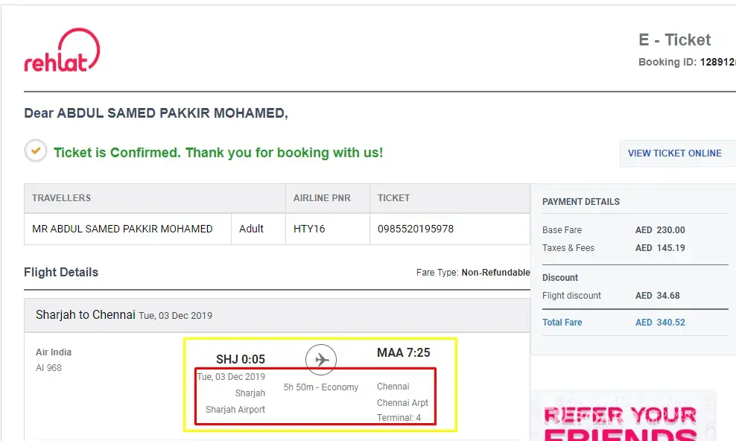Click the Non-Refundable fare type label
Screen dimensions: 736x441
click(x=495, y=273)
